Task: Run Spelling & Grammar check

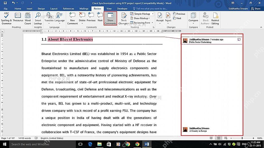Action: point(6,18)
